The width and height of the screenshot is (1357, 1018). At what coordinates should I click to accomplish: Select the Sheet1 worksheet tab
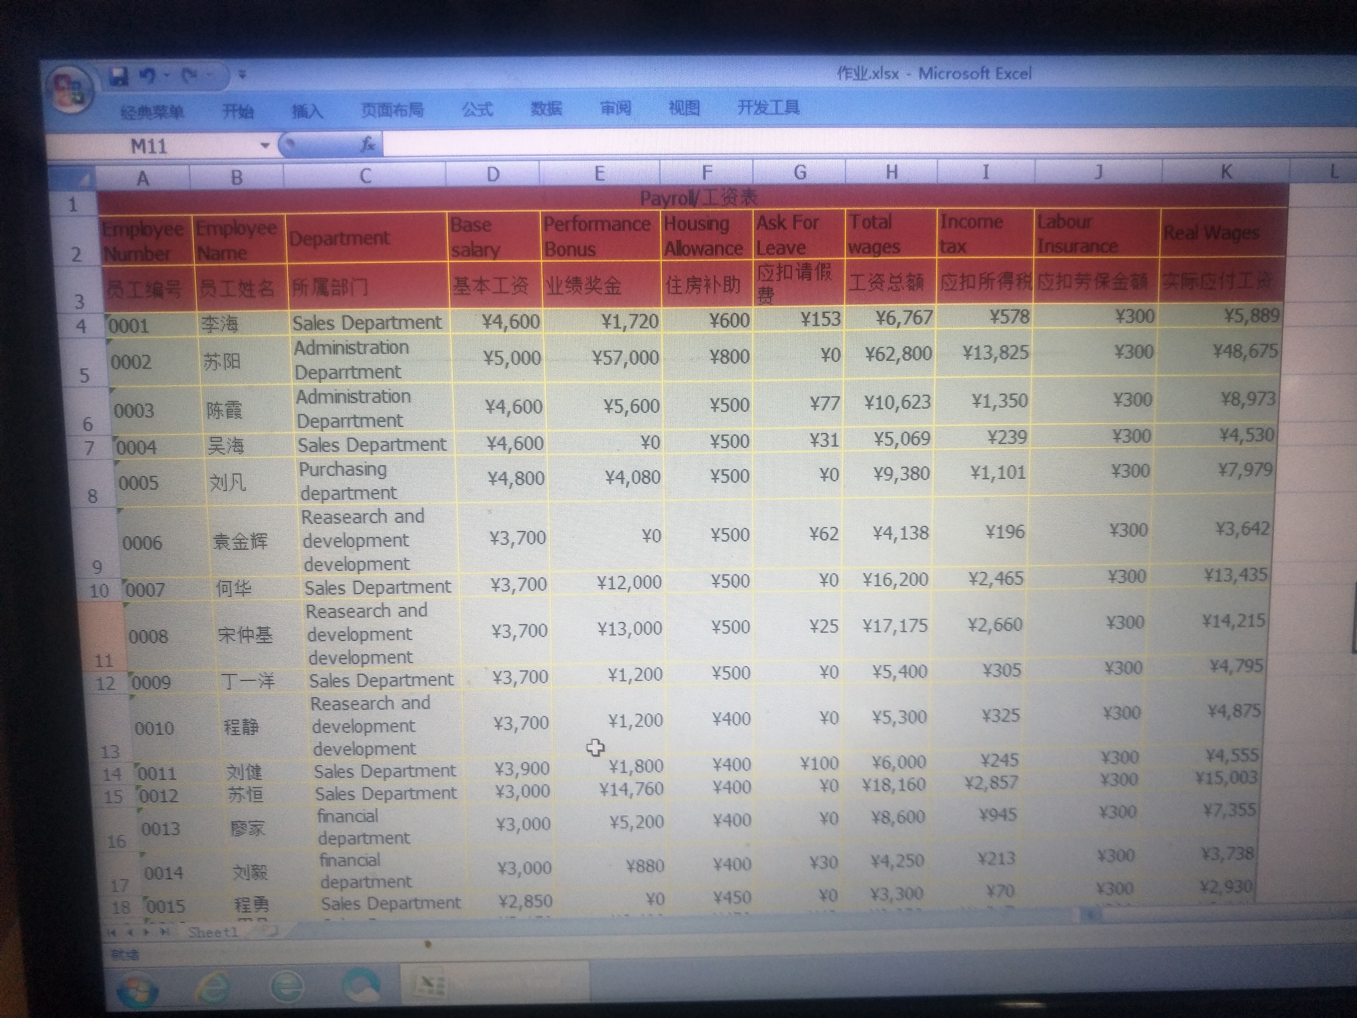click(213, 932)
